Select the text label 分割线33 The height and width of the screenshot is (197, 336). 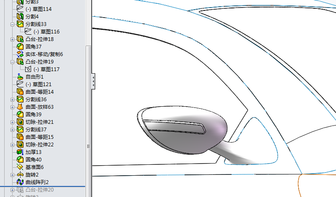click(36, 24)
